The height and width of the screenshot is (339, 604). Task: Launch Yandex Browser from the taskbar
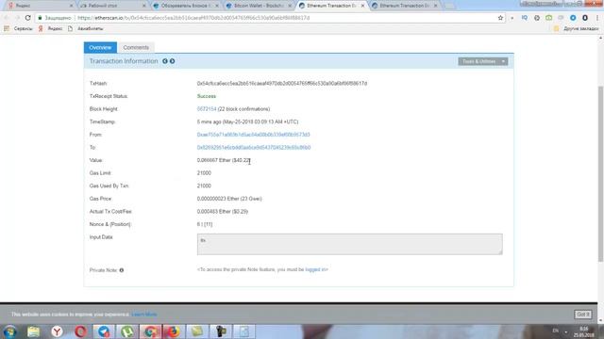pyautogui.click(x=57, y=331)
